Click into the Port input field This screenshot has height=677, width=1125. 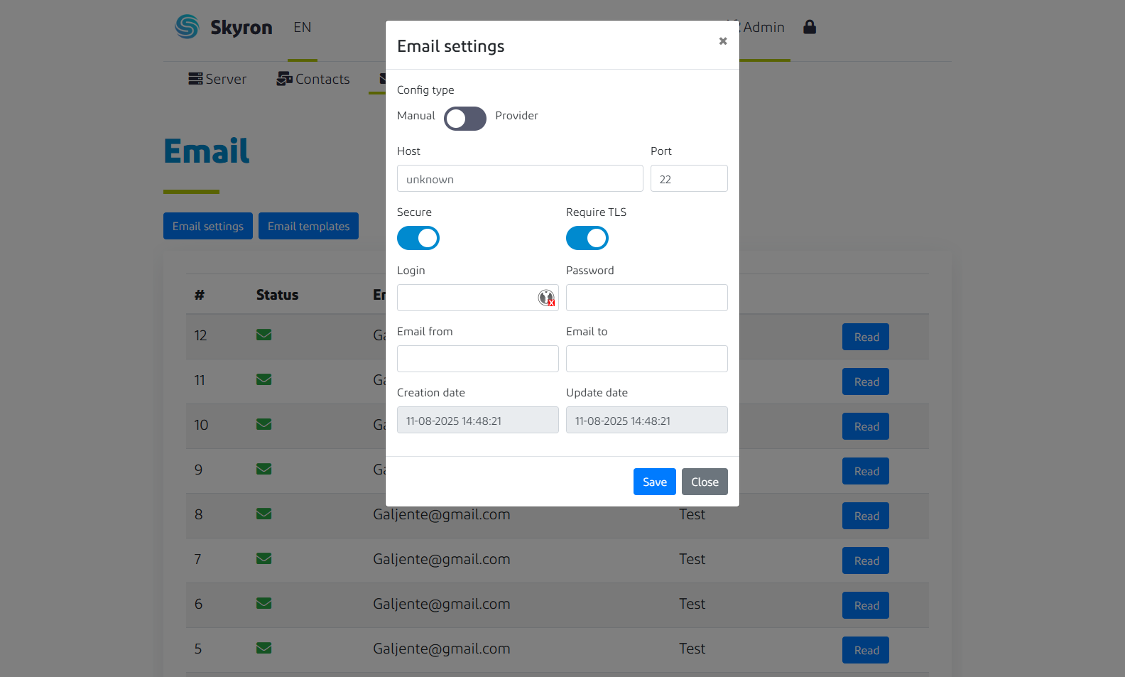(689, 178)
